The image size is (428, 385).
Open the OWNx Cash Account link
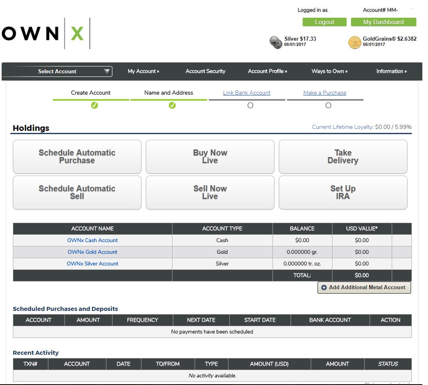(x=93, y=240)
